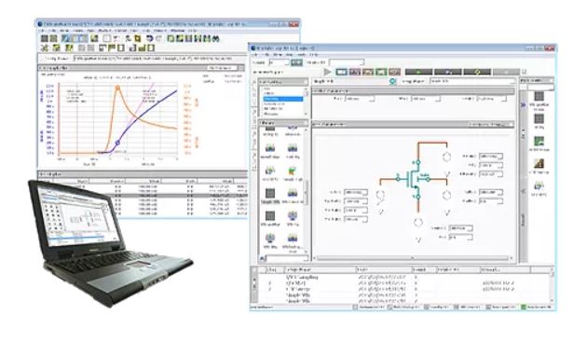Click the MOSFET transistor symbol in schematic
Image resolution: width=574 pixels, height=343 pixels.
tap(415, 179)
